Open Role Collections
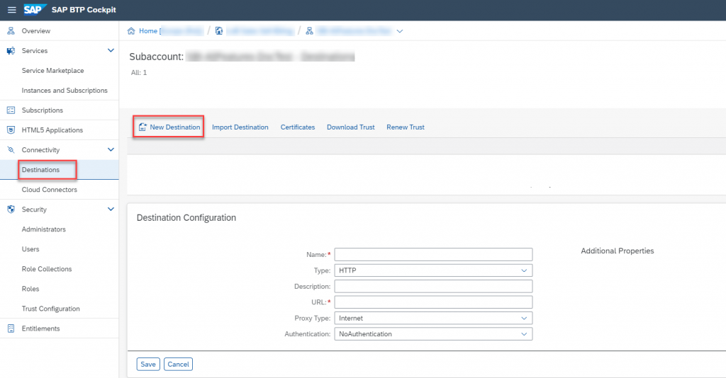The height and width of the screenshot is (378, 726). [47, 270]
